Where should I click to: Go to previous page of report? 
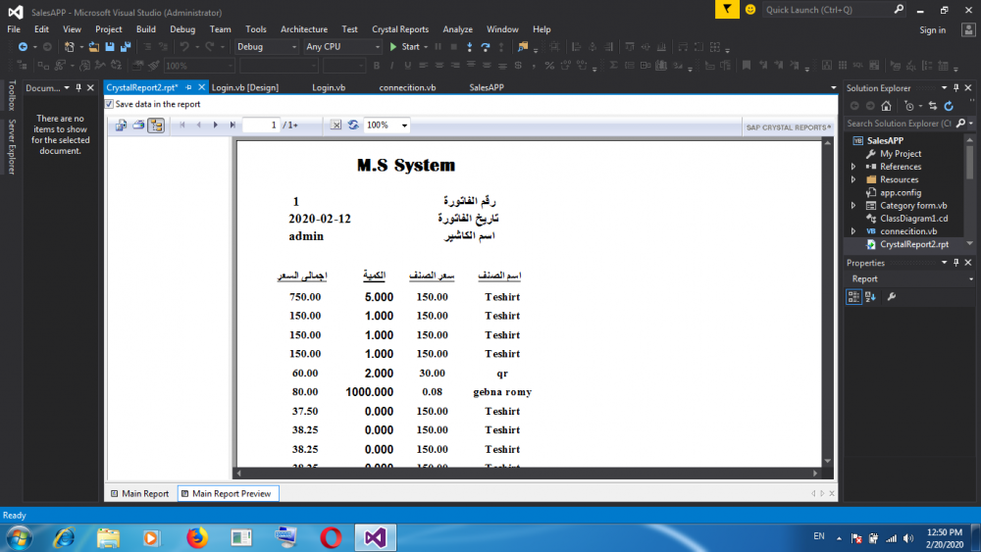pyautogui.click(x=199, y=125)
